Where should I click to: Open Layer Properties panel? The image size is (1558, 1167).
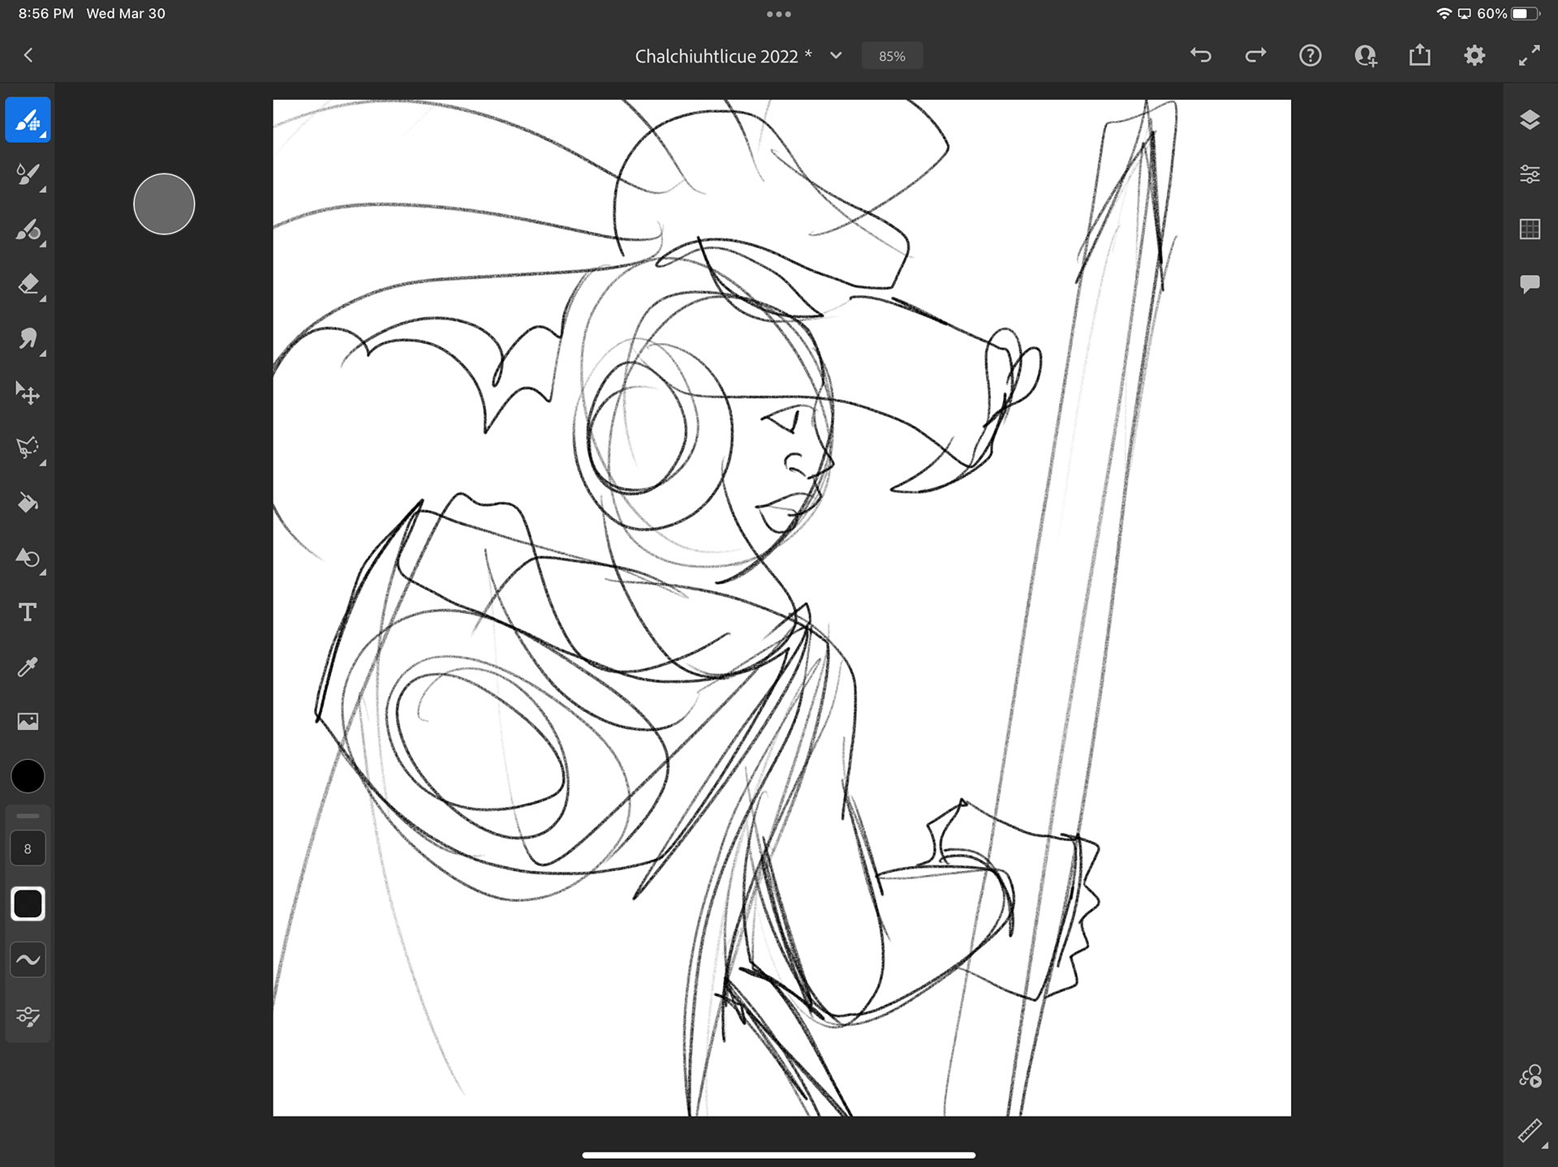[1530, 174]
